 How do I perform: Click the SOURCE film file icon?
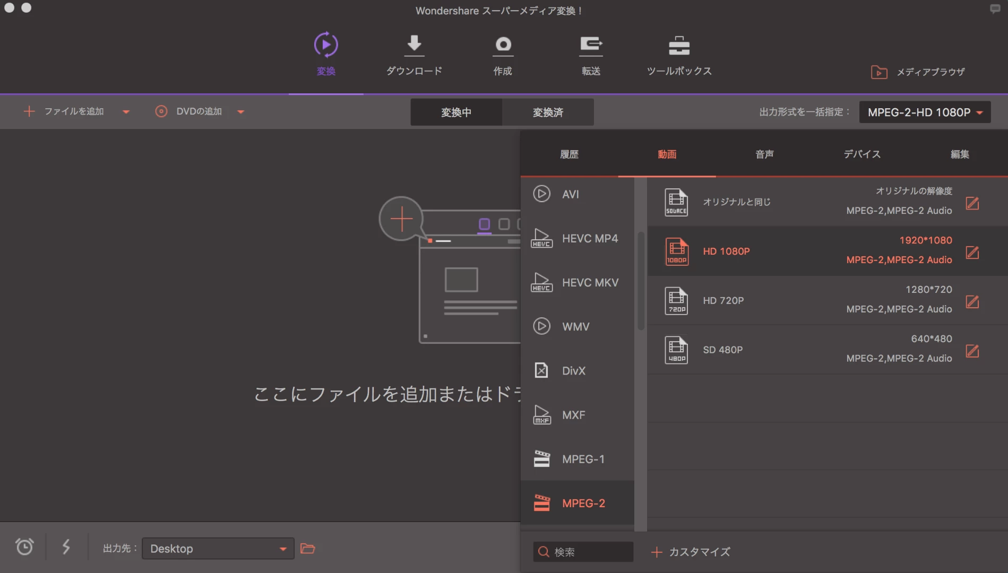click(x=676, y=202)
